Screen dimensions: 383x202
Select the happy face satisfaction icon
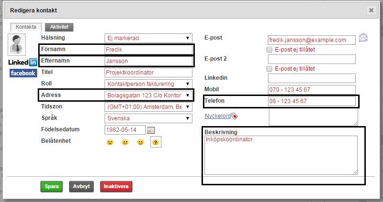140,142
